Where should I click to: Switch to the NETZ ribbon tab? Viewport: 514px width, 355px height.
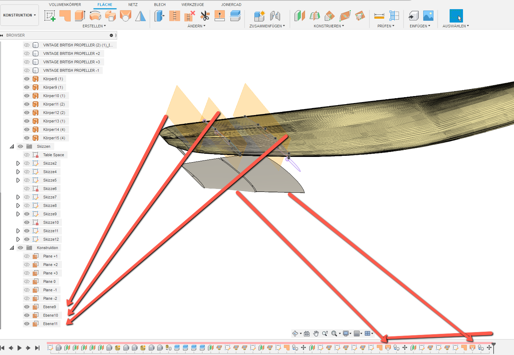click(x=133, y=5)
